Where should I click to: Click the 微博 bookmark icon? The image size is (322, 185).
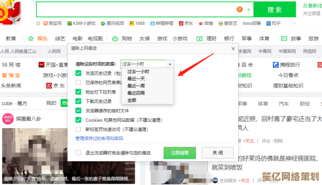(x=201, y=23)
